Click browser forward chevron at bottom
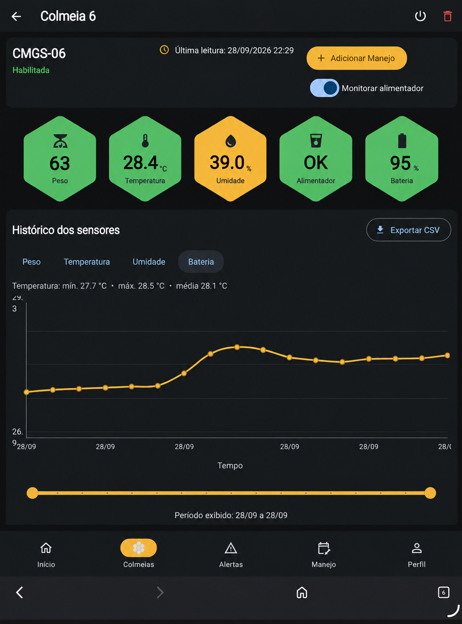Image resolution: width=462 pixels, height=624 pixels. (160, 592)
